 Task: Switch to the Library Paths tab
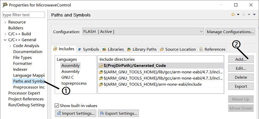click(x=142, y=49)
